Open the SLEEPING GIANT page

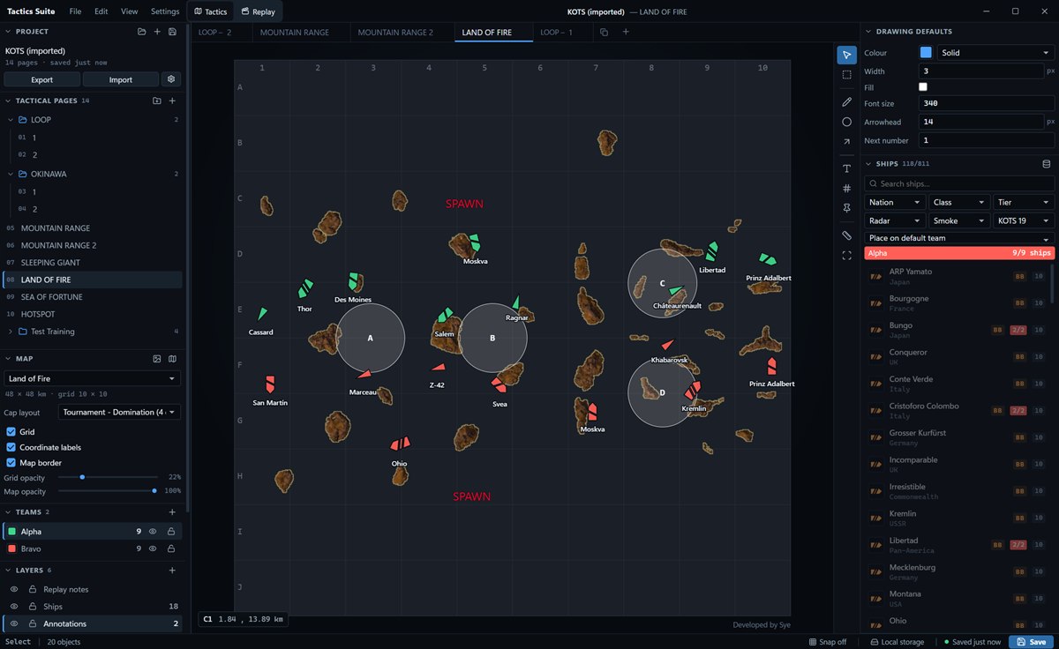tap(93, 263)
